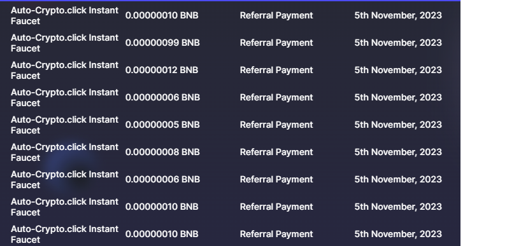Click the 0.00000005 BNB amount
Screen dimensions: 521x246
162,125
